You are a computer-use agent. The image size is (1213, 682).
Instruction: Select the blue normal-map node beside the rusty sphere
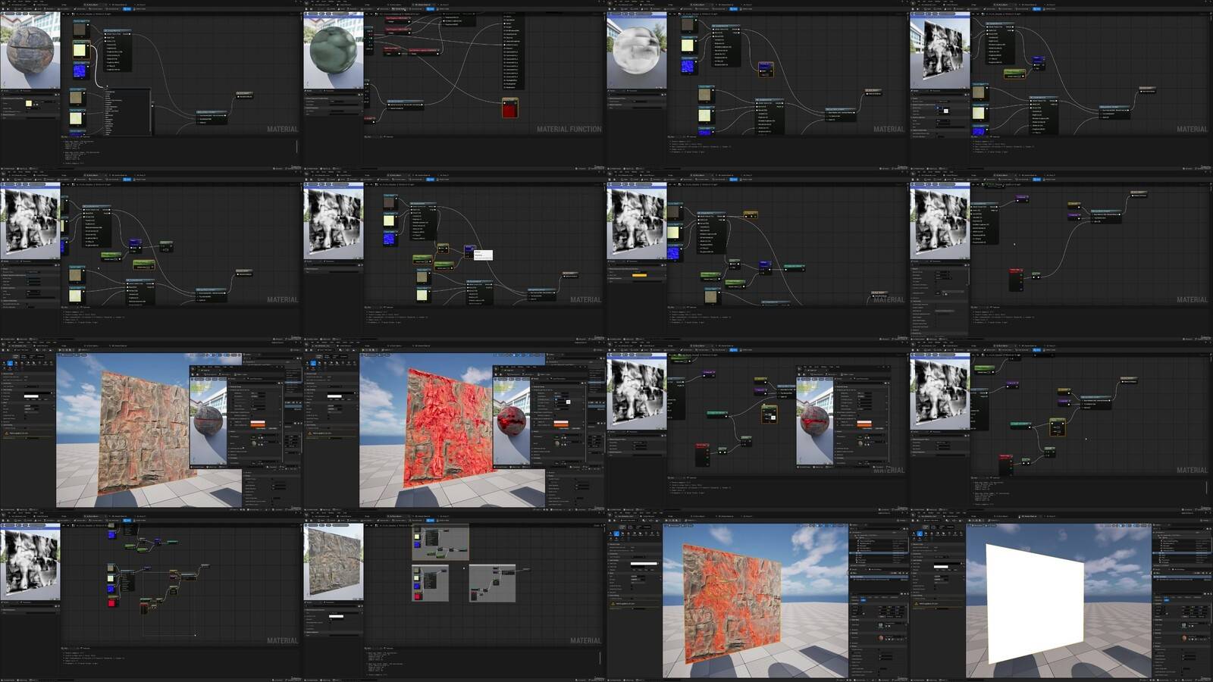(x=80, y=71)
